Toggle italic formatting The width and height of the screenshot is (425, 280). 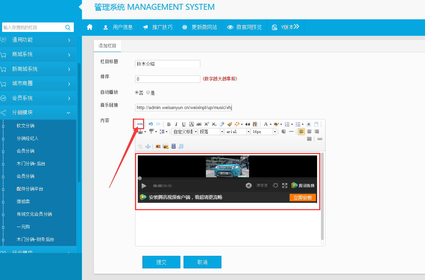[x=176, y=124]
